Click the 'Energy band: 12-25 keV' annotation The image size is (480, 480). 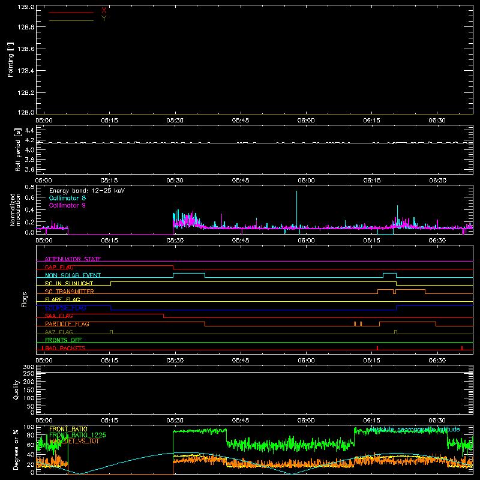click(87, 191)
